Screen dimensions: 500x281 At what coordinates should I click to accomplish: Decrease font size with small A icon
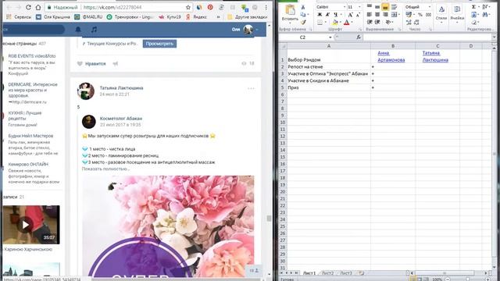point(358,15)
